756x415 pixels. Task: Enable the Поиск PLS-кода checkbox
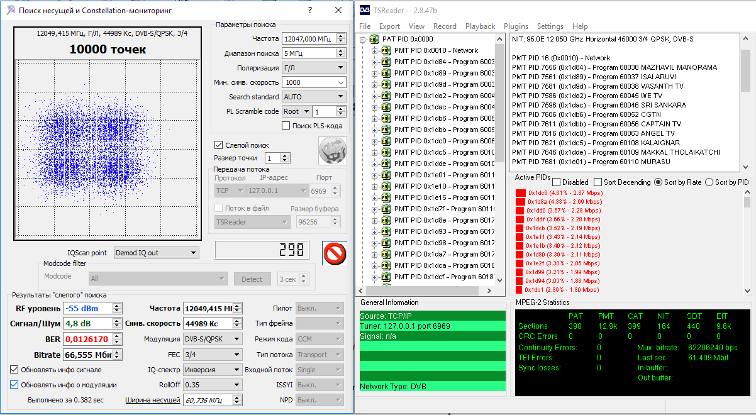pyautogui.click(x=286, y=126)
